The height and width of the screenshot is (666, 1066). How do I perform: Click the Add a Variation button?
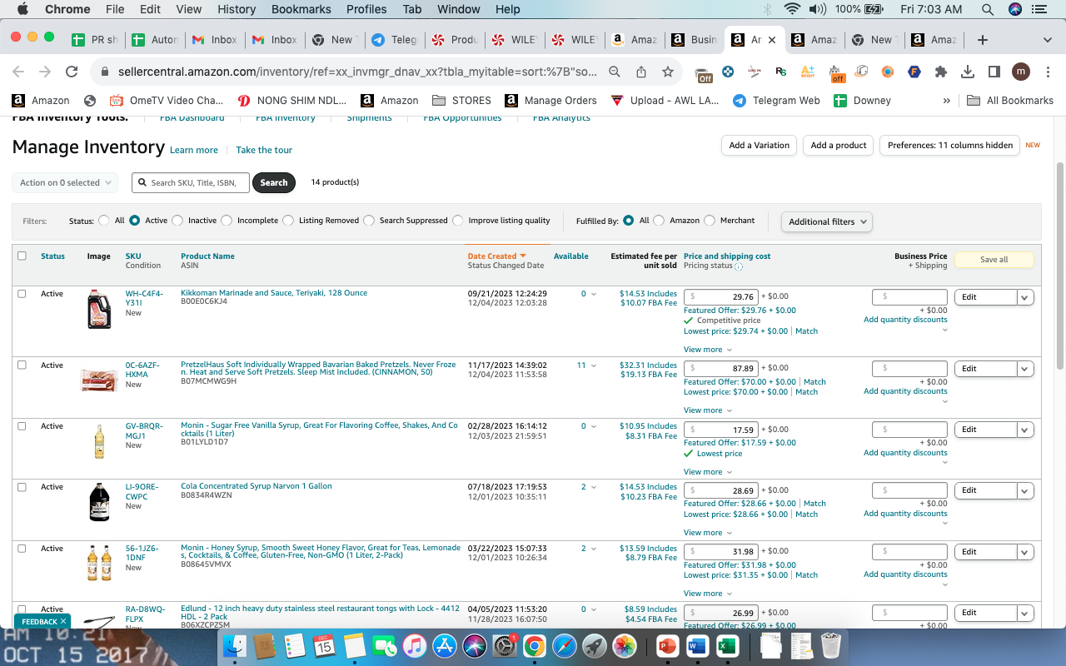tap(759, 145)
